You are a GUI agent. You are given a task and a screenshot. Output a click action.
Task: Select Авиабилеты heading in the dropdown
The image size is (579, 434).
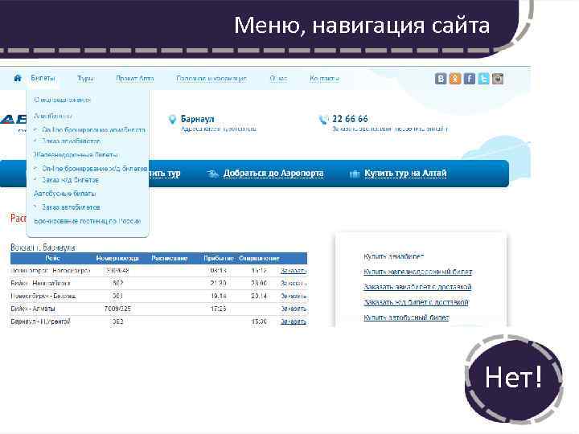click(x=53, y=116)
